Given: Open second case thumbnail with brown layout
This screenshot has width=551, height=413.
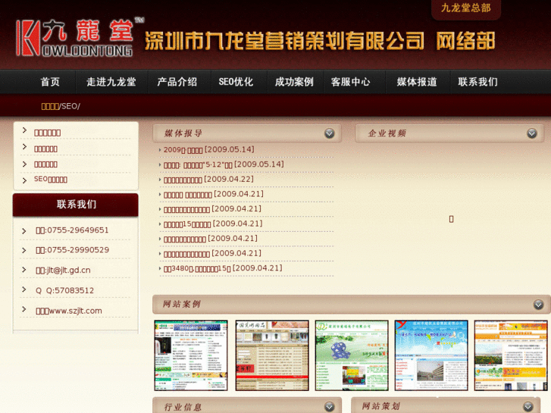Looking at the screenshot, I should click(272, 355).
